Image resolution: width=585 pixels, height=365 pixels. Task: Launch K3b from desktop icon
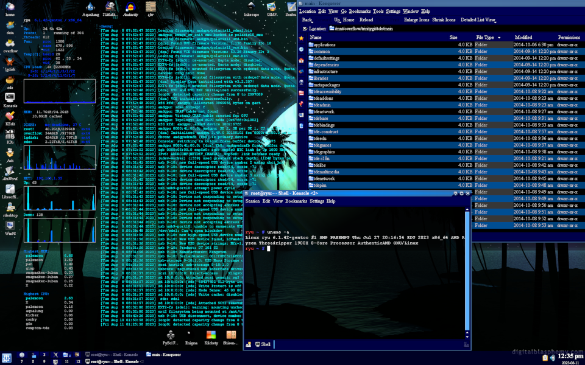coord(10,136)
